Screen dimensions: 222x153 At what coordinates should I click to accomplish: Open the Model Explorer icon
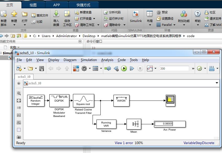[95, 69]
